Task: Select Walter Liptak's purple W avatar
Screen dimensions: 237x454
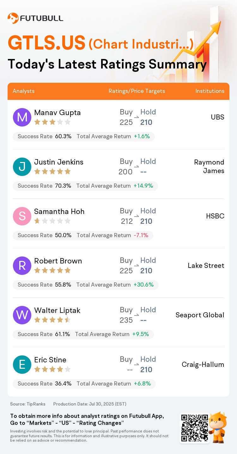Action: (x=22, y=315)
